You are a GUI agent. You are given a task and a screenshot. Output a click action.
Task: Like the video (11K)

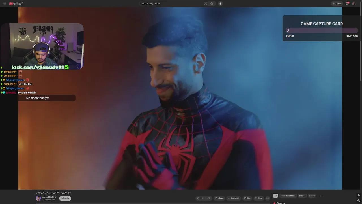[x=200, y=198]
